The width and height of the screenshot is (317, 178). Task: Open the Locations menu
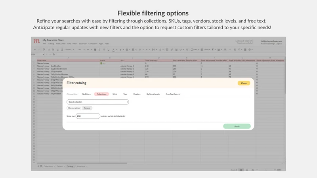tap(83, 44)
